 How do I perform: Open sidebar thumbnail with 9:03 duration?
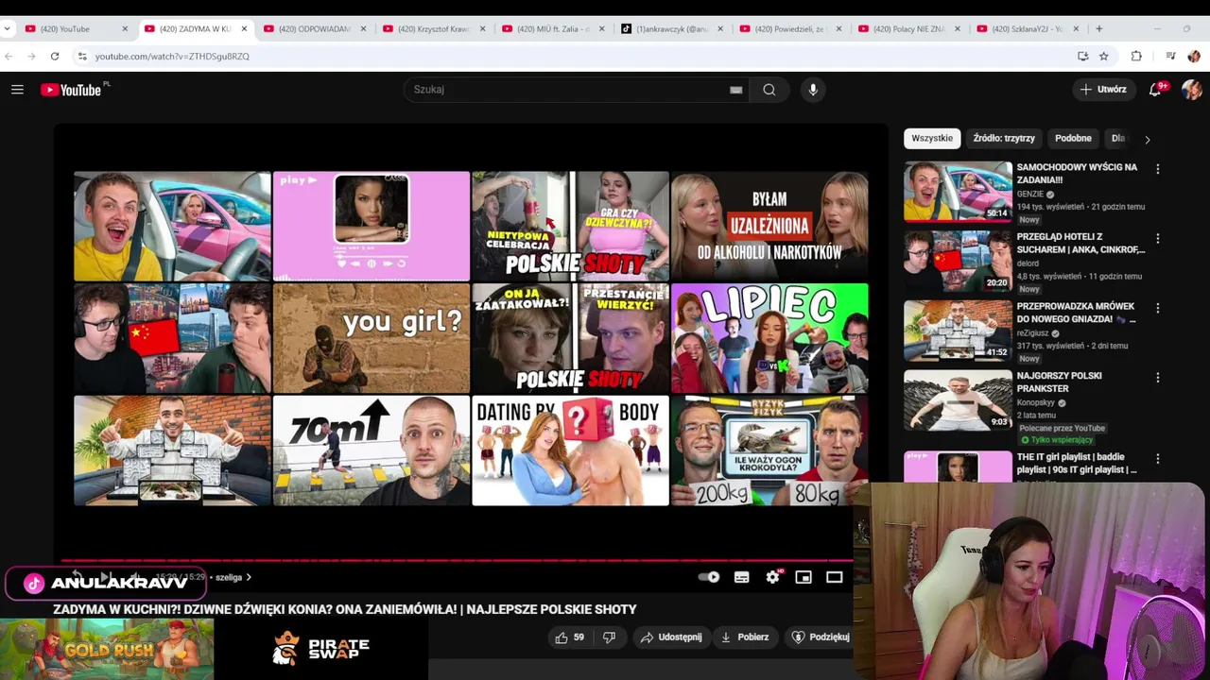coord(958,399)
